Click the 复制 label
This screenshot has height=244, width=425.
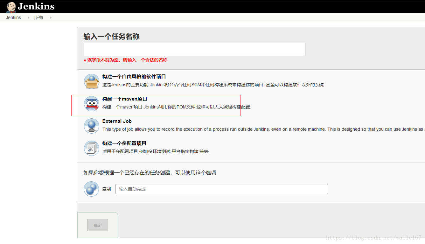click(x=106, y=189)
